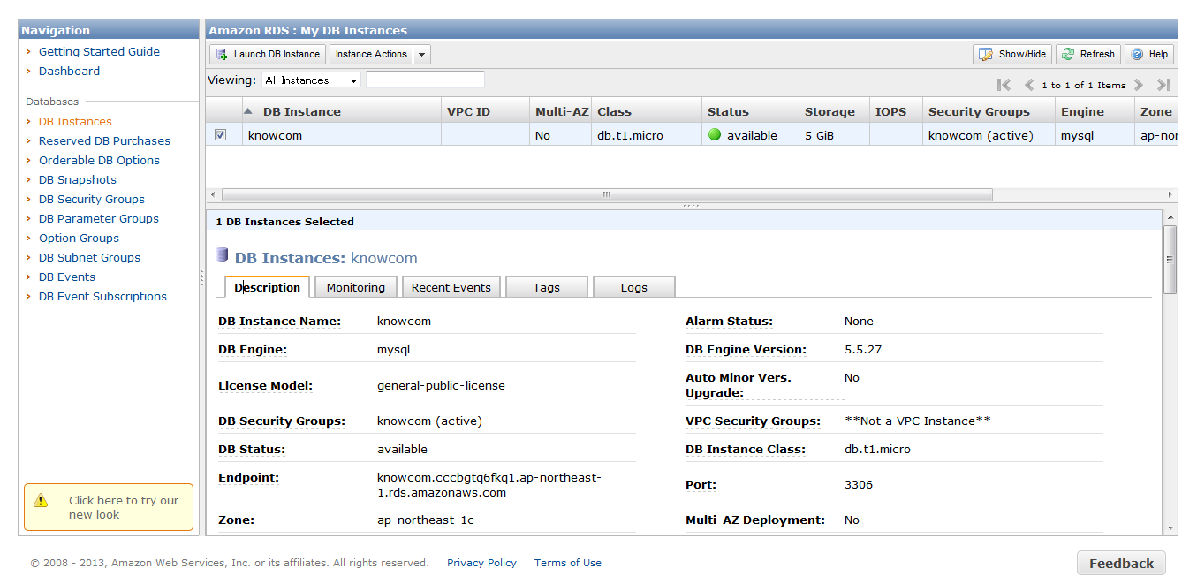Open DB Security Groups in Navigation
1197x584 pixels.
pos(92,200)
